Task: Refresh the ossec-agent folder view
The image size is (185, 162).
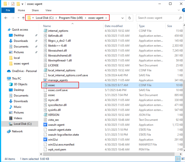Action: coord(130,18)
